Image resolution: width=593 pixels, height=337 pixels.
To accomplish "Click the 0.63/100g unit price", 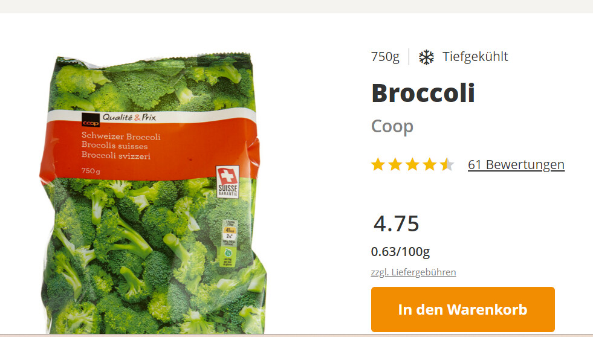I will click(x=401, y=252).
